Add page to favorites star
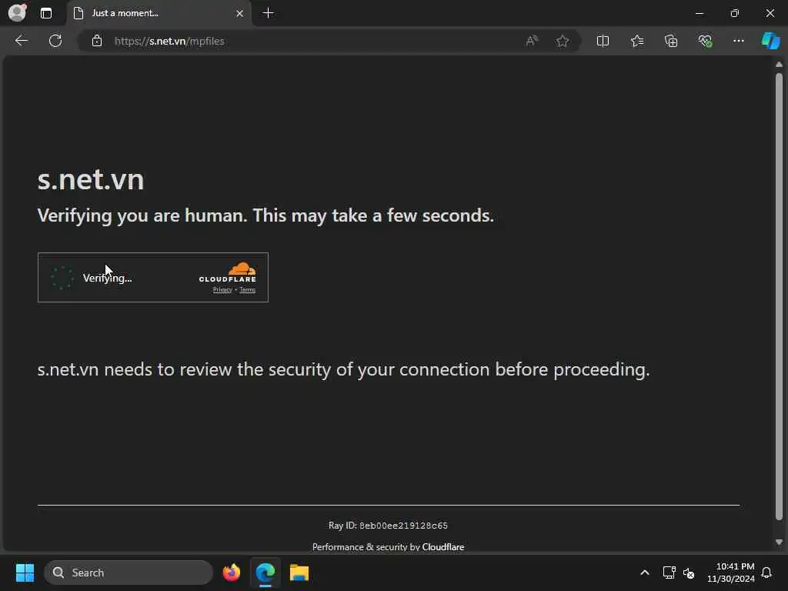Viewport: 788px width, 591px height. pos(563,41)
